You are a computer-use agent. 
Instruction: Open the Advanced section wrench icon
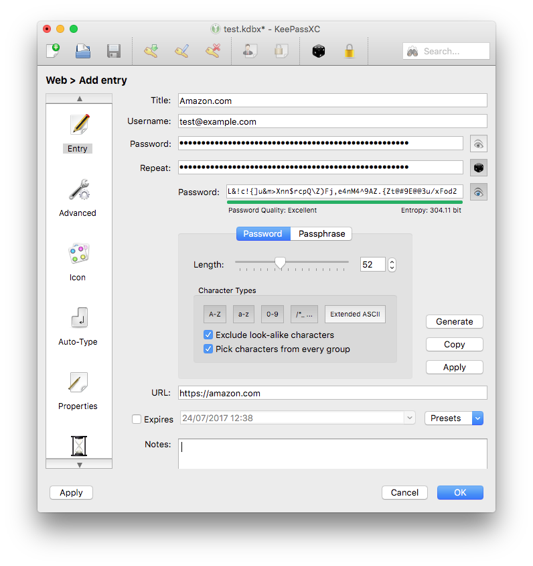78,198
